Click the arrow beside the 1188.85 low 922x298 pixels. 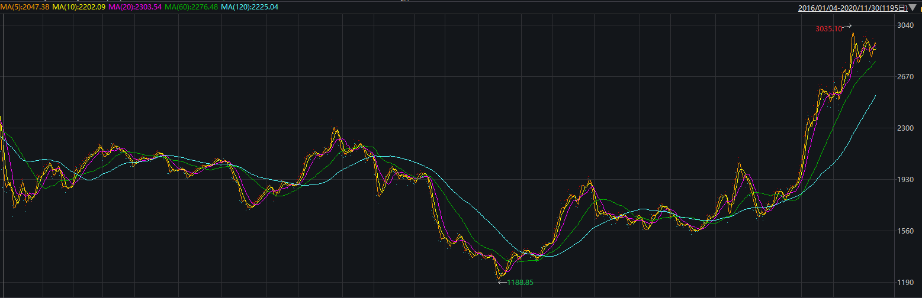click(x=502, y=283)
